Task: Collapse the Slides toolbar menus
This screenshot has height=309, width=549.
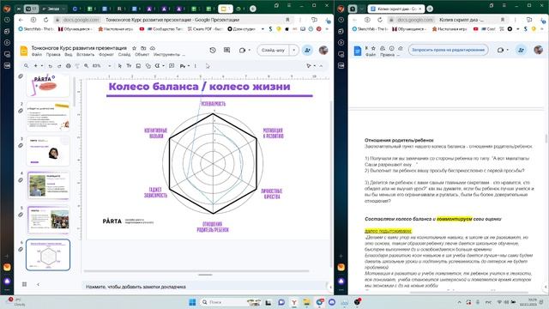Action: point(321,65)
